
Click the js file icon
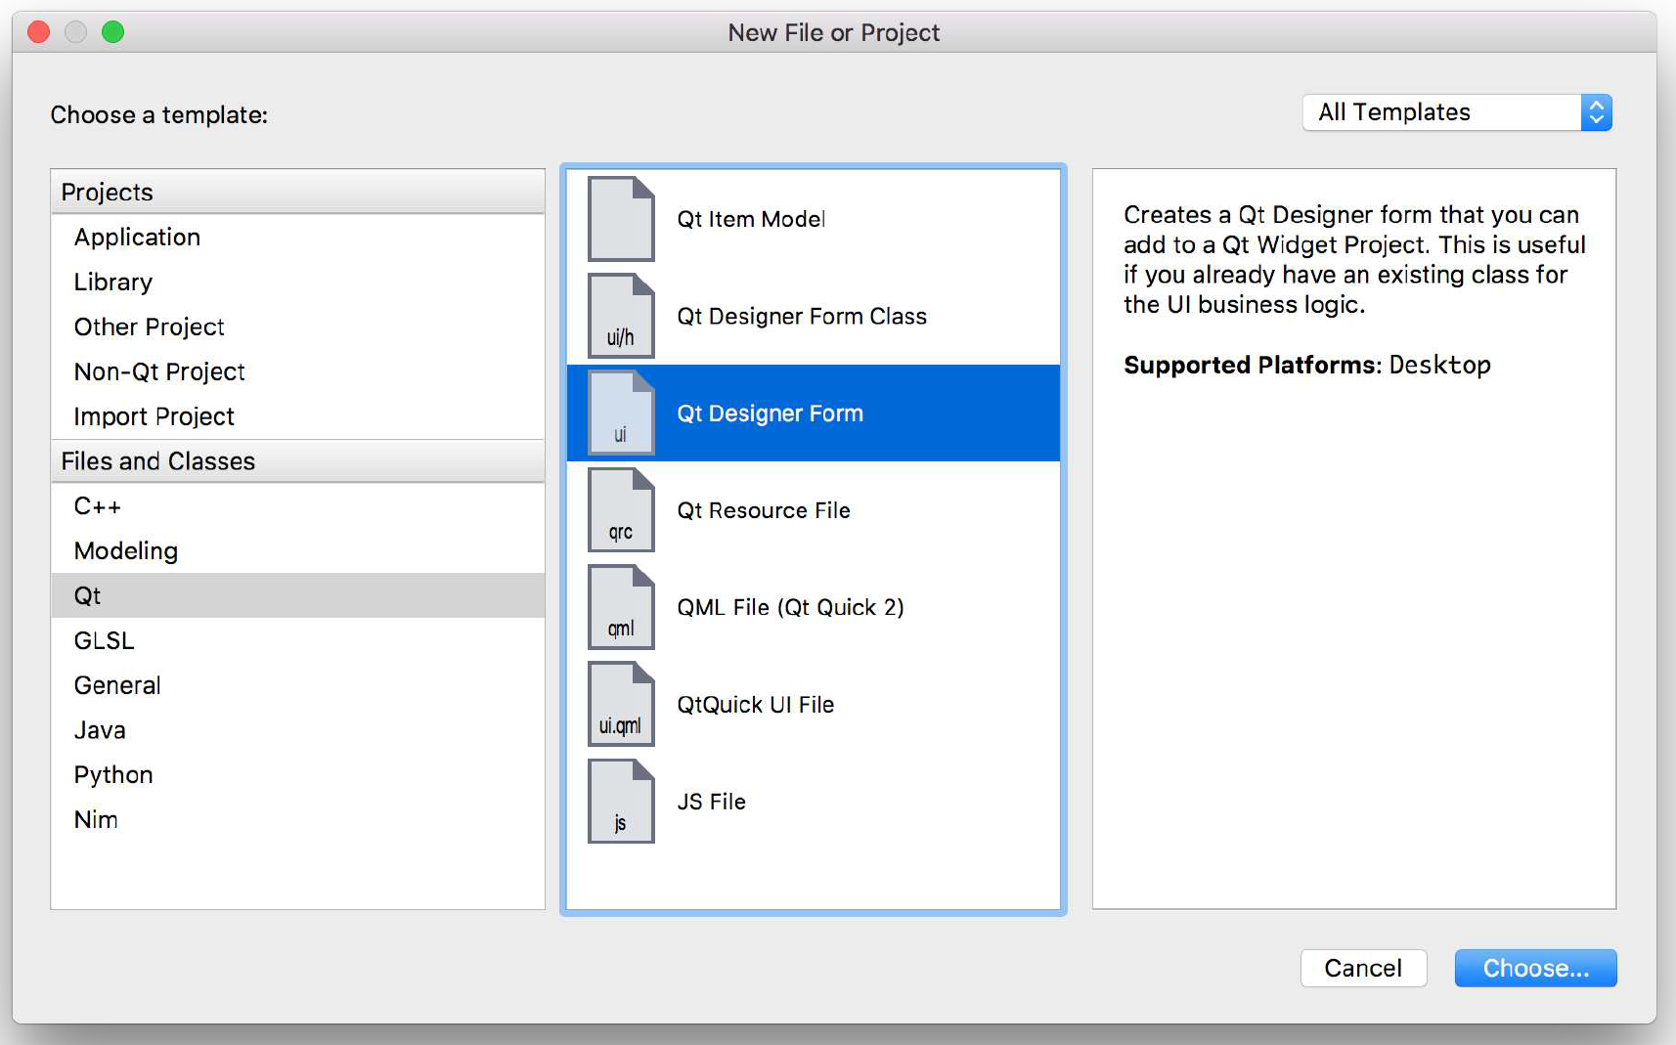tap(621, 801)
